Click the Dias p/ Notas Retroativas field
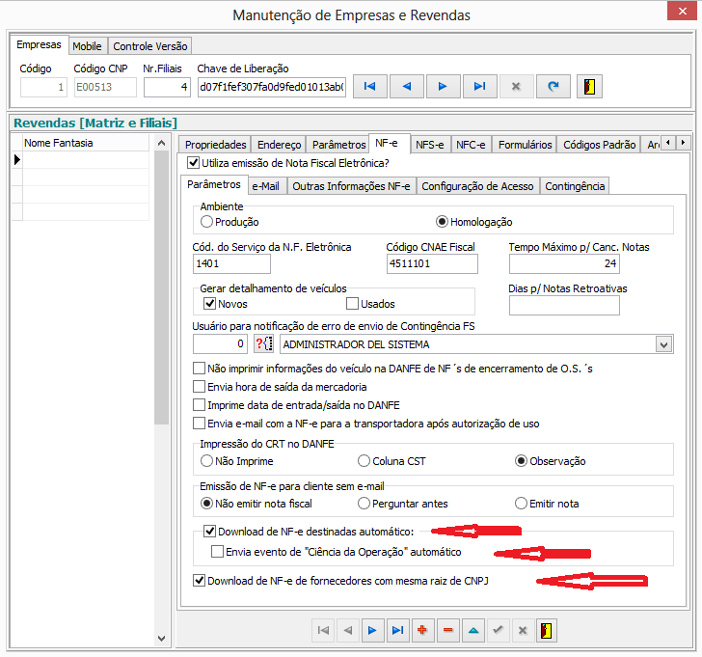The width and height of the screenshot is (702, 657). [564, 306]
